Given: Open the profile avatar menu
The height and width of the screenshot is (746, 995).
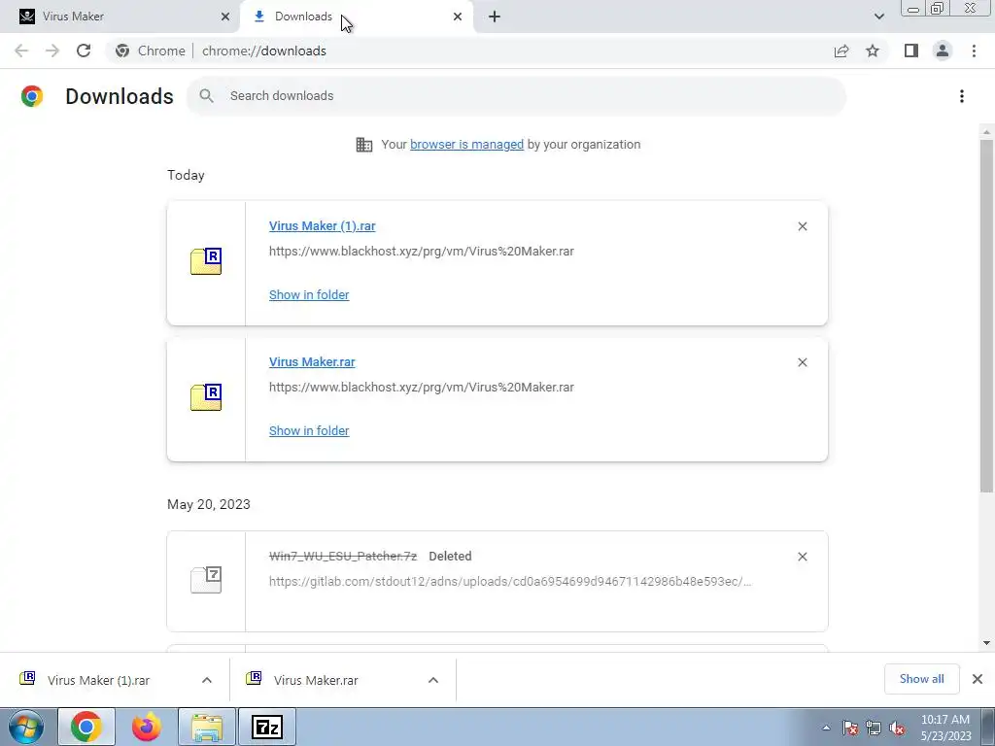Looking at the screenshot, I should coord(943,51).
